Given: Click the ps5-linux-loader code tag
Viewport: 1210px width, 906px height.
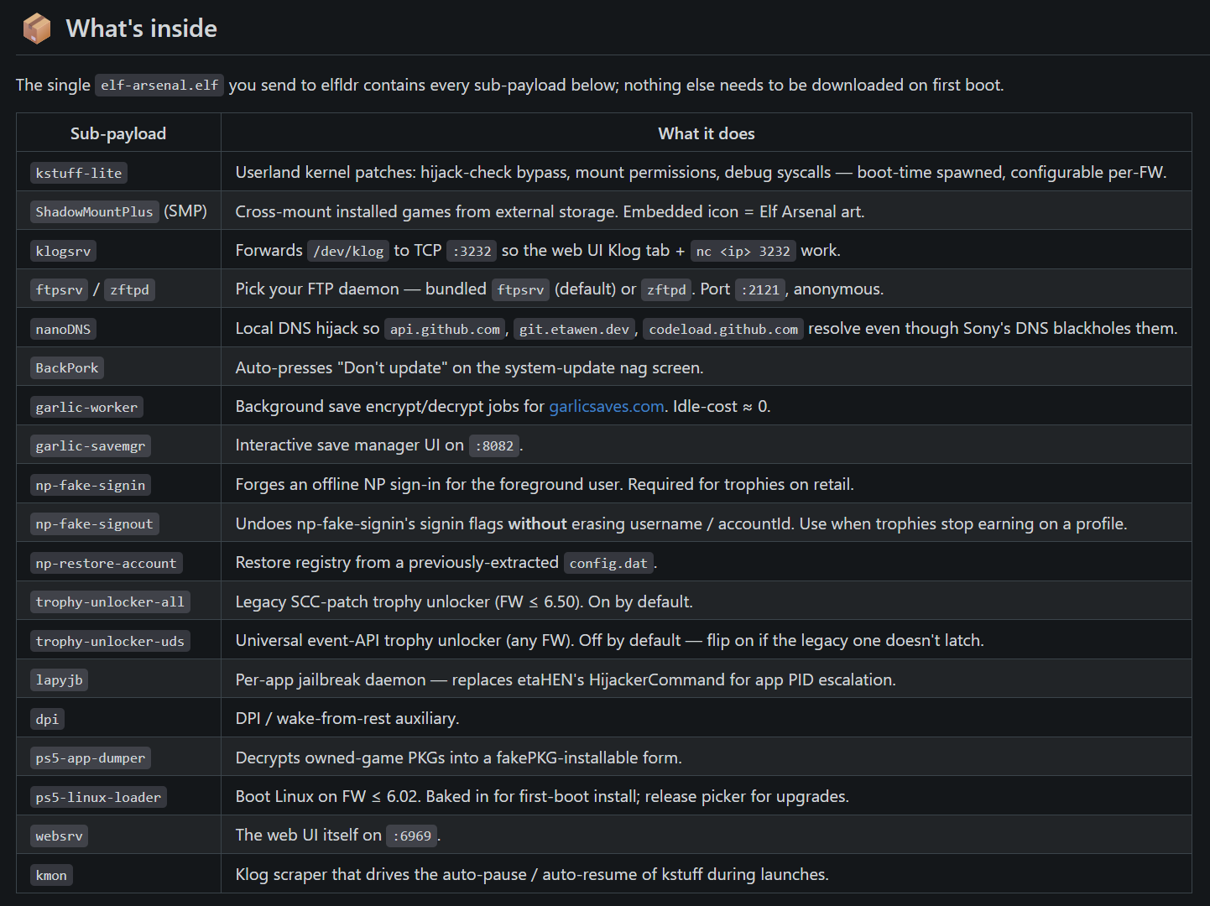Looking at the screenshot, I should click(x=98, y=797).
